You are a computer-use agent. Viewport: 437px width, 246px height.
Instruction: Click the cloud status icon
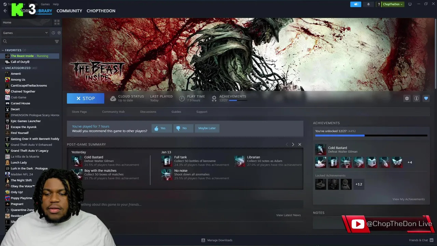[x=113, y=98]
